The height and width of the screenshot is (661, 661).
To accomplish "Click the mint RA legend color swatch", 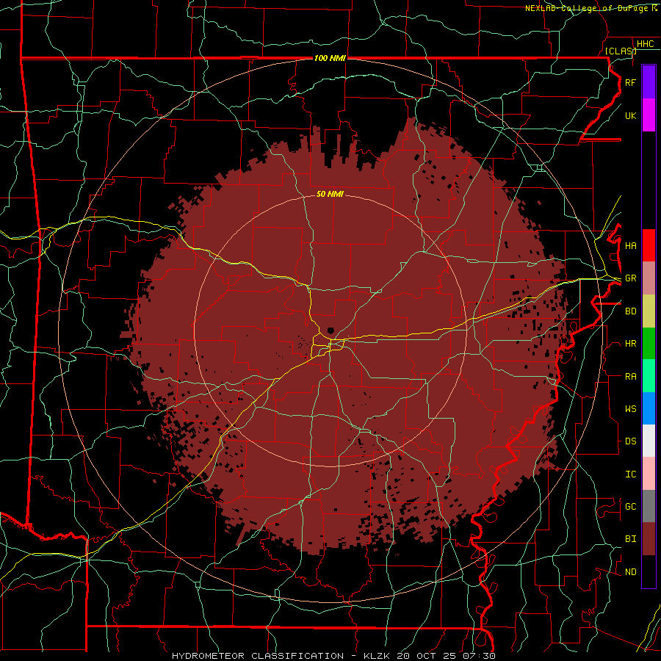I will [x=649, y=376].
